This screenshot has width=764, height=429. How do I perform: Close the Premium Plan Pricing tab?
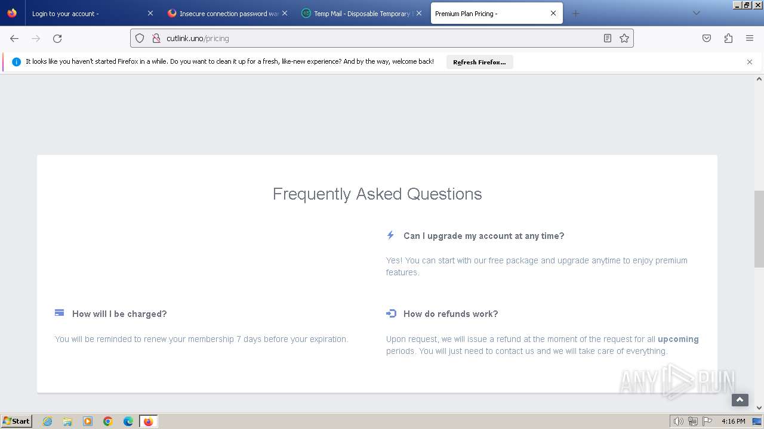[553, 13]
